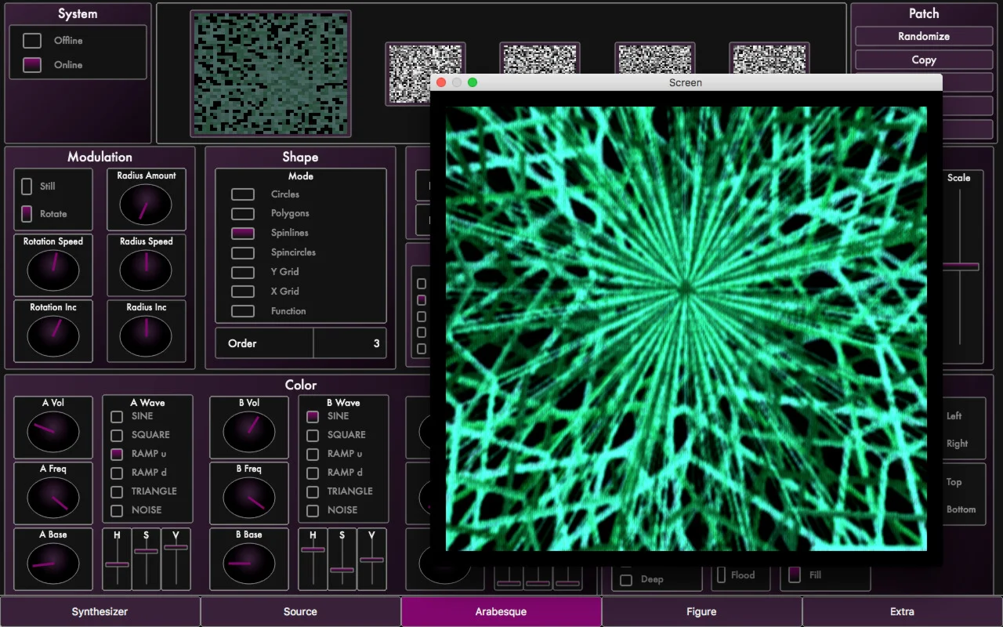Switch to the Synthesizer tab
Viewport: 1003px width, 627px height.
100,611
